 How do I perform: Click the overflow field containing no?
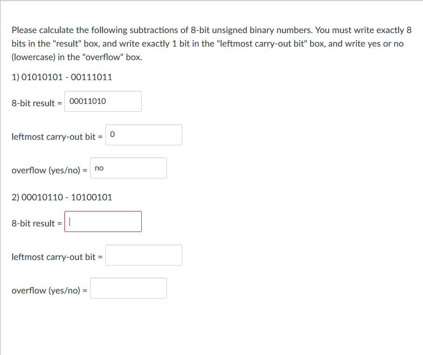[x=128, y=168]
